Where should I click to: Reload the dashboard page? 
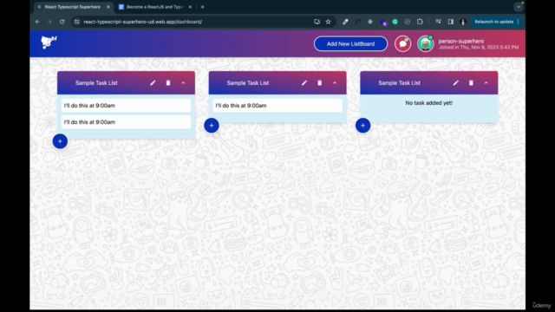[62, 22]
